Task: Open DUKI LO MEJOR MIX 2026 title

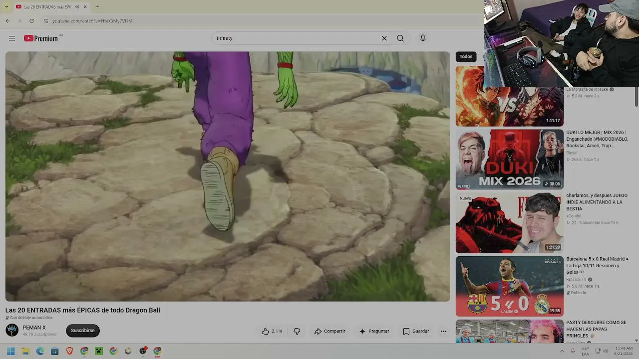Action: tap(597, 139)
